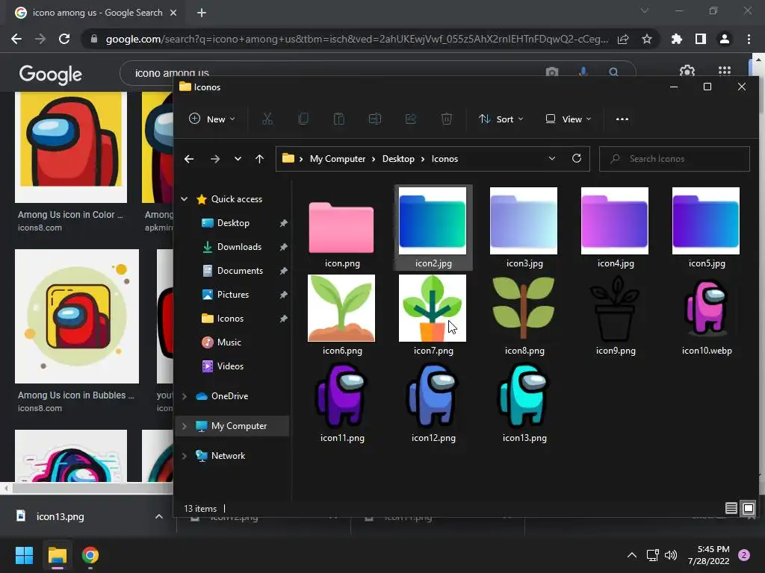Refresh the Iconos folder view
Screen dimensions: 765x573
(577, 158)
